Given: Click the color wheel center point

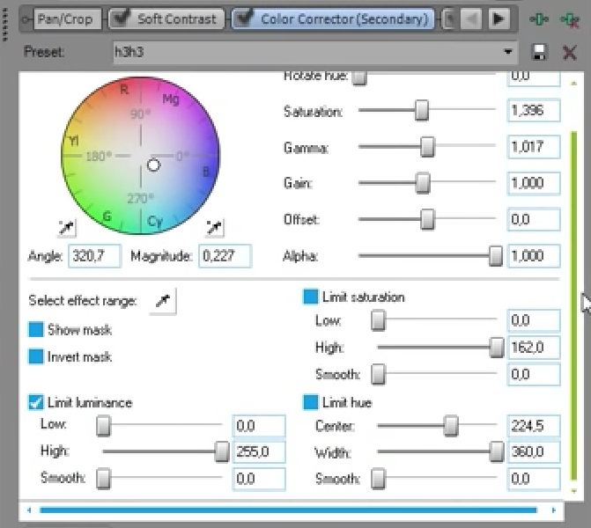Looking at the screenshot, I should coord(154,165).
